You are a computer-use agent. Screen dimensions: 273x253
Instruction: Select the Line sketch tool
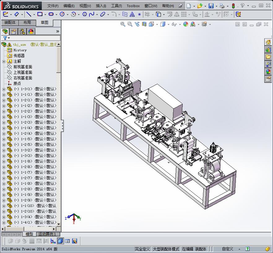(28, 14)
